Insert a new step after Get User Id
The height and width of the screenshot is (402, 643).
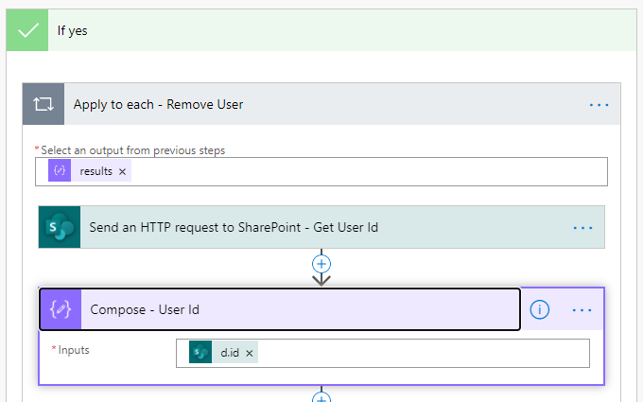[321, 264]
